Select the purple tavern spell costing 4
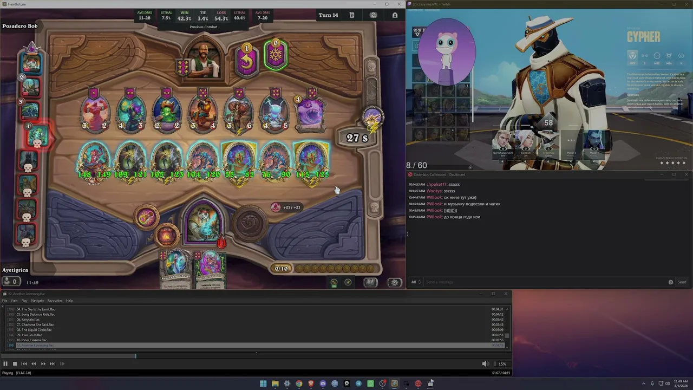This screenshot has width=693, height=390. coord(311,113)
